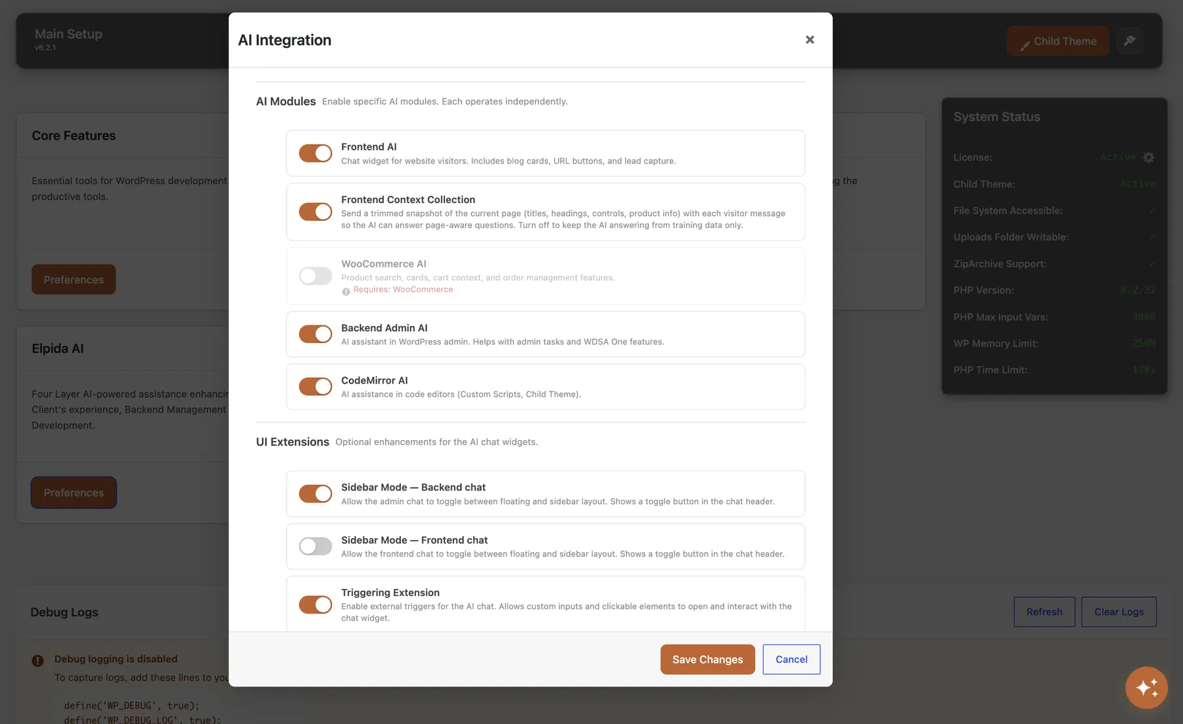Click 'Debug logging is disabled' message

pyautogui.click(x=116, y=659)
